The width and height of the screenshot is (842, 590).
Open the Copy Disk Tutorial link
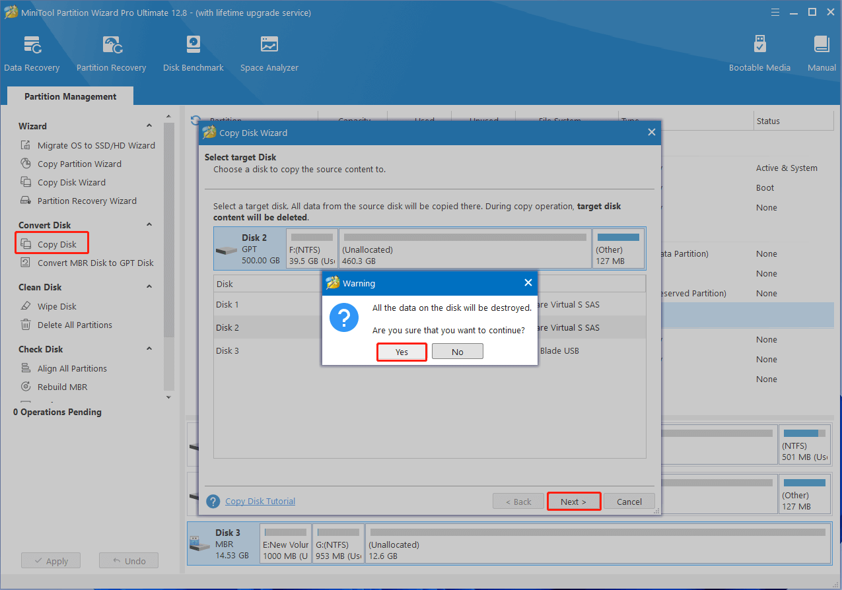260,502
